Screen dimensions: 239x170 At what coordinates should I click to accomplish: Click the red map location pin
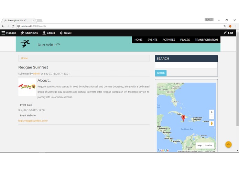183,118
